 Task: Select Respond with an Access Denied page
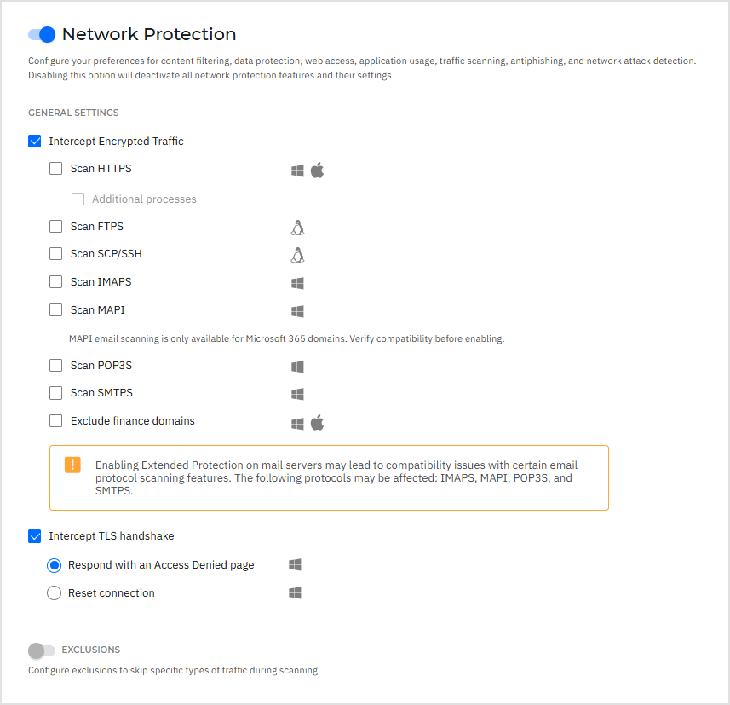[x=54, y=564]
